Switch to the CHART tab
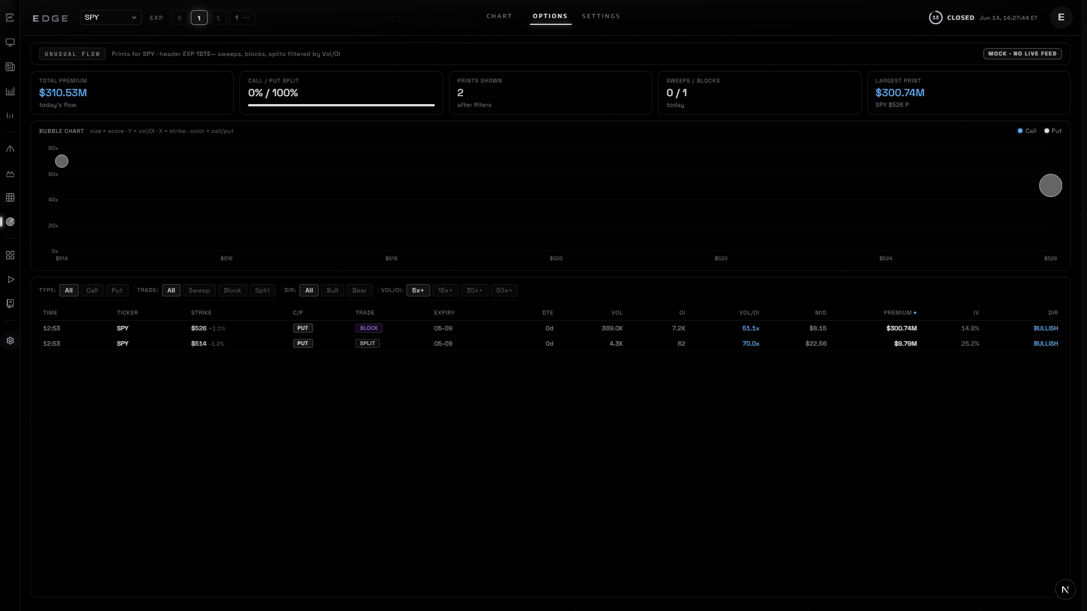The height and width of the screenshot is (611, 1087). pos(499,16)
